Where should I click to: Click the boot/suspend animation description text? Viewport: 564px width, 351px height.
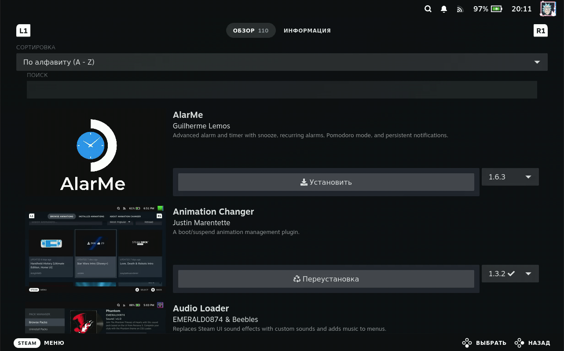(x=236, y=232)
